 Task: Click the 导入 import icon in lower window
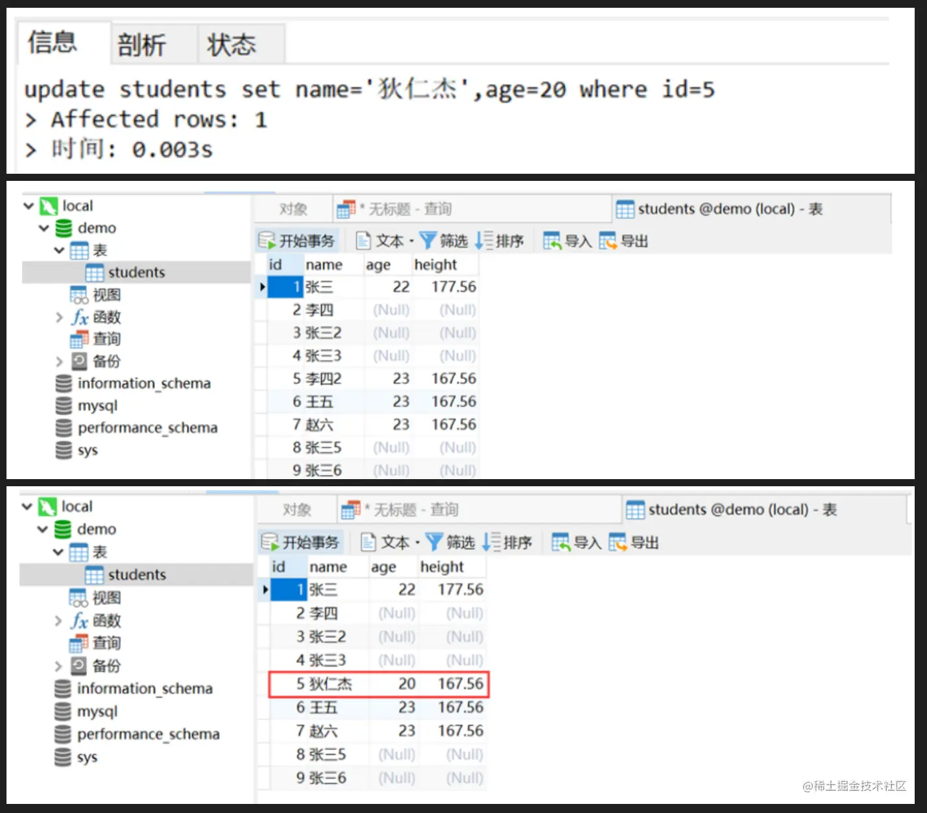(x=560, y=542)
